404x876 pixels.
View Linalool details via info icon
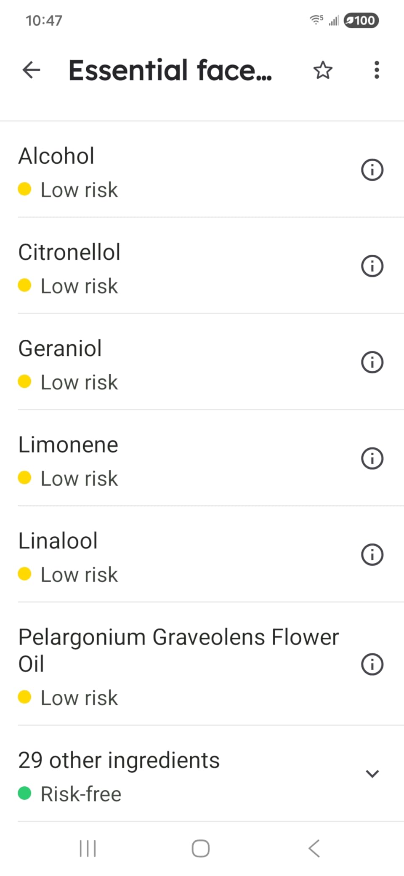[372, 555]
